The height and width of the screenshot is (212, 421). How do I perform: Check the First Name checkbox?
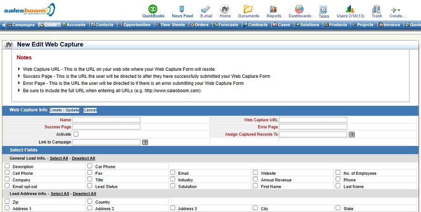(x=255, y=186)
